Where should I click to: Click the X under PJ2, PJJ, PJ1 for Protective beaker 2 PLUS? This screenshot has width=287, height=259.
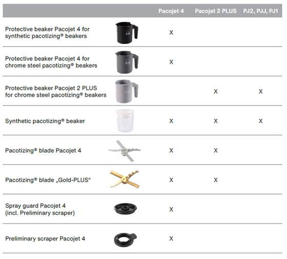[261, 92]
